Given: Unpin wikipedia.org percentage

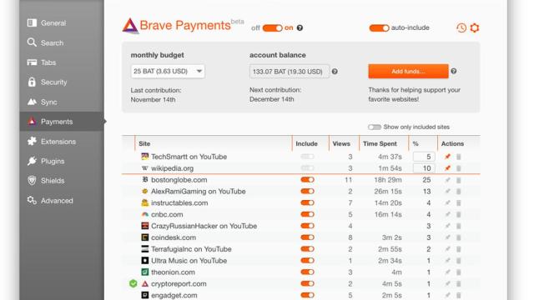Looking at the screenshot, I should click(x=447, y=168).
